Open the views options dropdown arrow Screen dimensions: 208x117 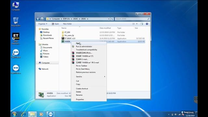click(137, 24)
